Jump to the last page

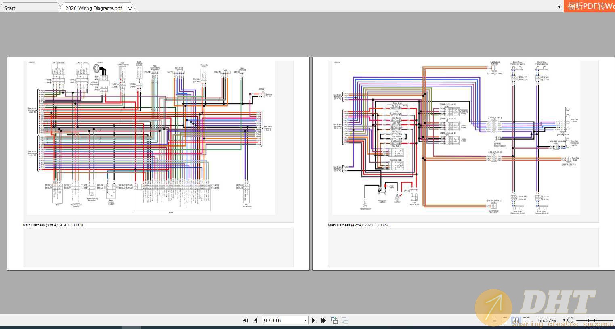pyautogui.click(x=323, y=320)
